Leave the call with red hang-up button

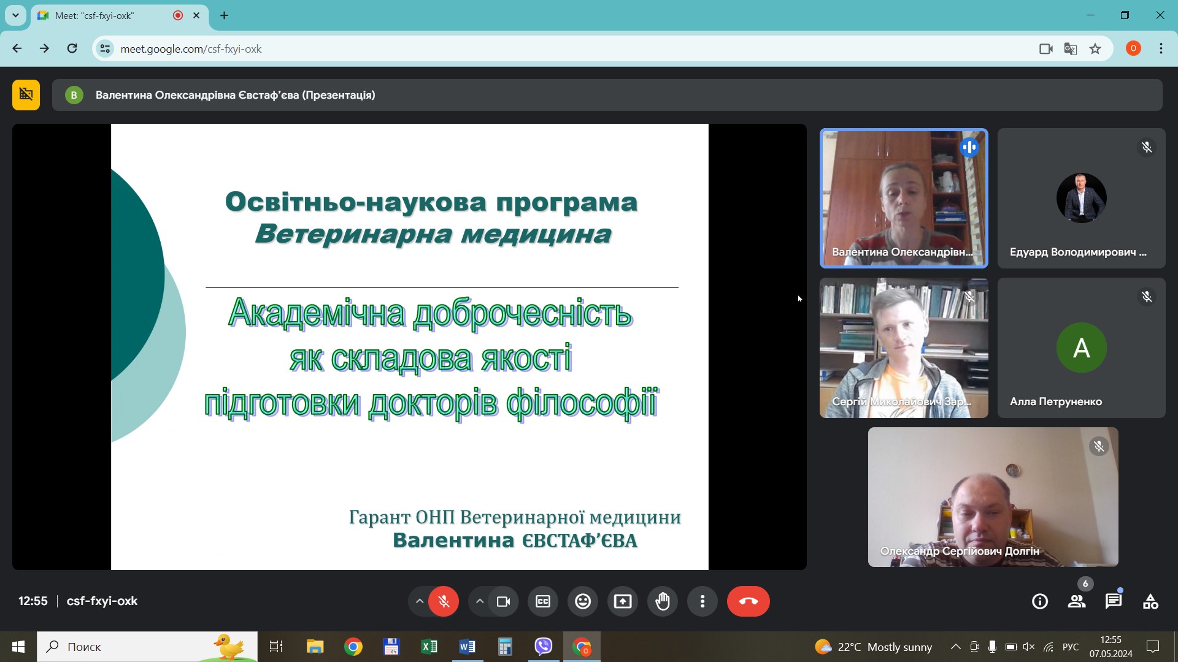[x=749, y=601]
